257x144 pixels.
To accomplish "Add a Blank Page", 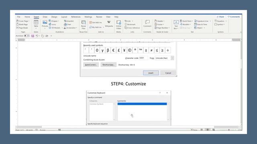I will point(22,24).
